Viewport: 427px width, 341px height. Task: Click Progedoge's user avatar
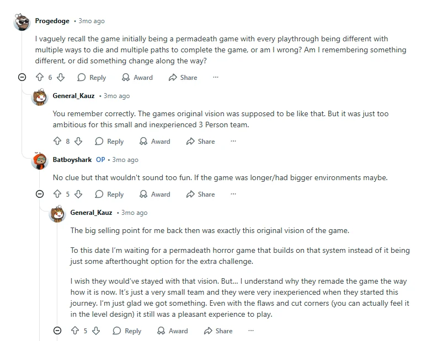point(22,22)
